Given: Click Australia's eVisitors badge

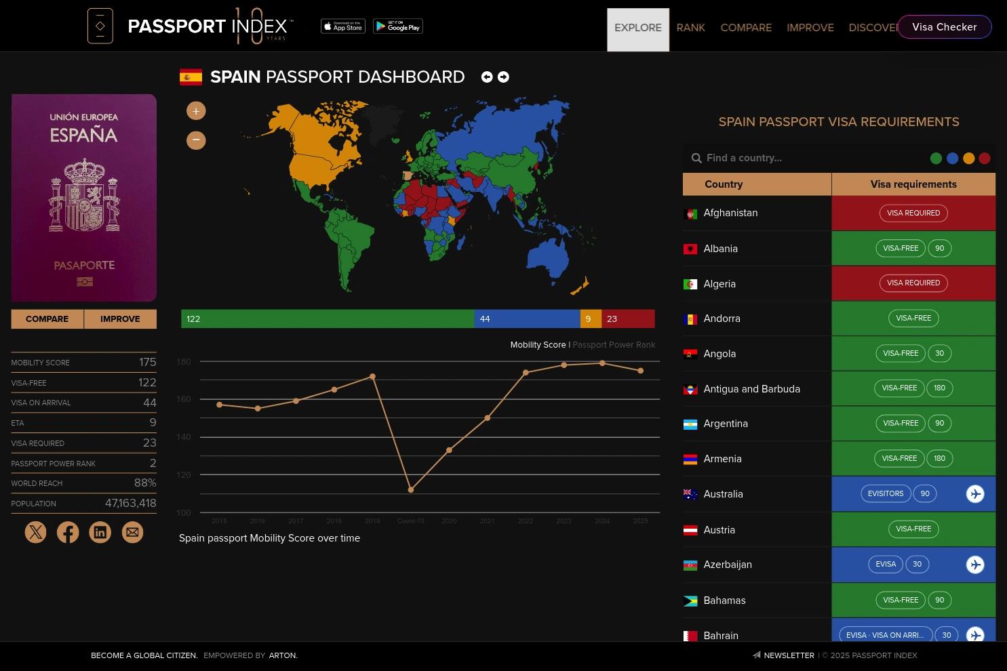Looking at the screenshot, I should point(886,493).
